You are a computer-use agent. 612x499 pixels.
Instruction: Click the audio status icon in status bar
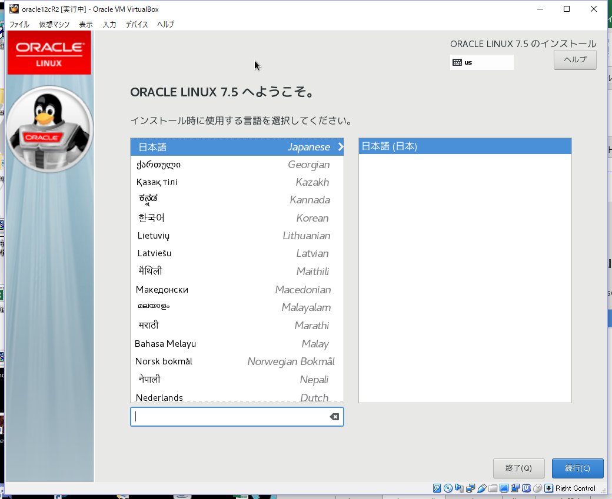click(x=458, y=488)
